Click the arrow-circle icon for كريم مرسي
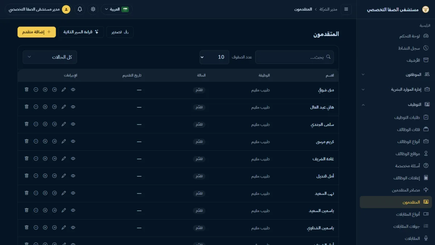 [x=54, y=141]
